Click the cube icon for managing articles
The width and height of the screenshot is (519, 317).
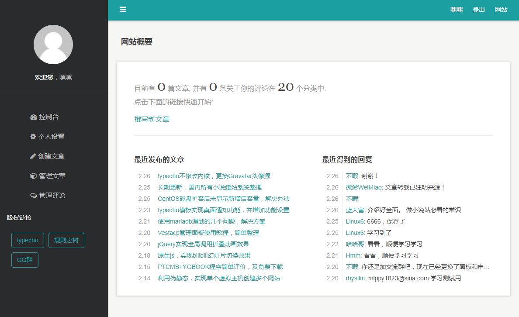tap(33, 176)
